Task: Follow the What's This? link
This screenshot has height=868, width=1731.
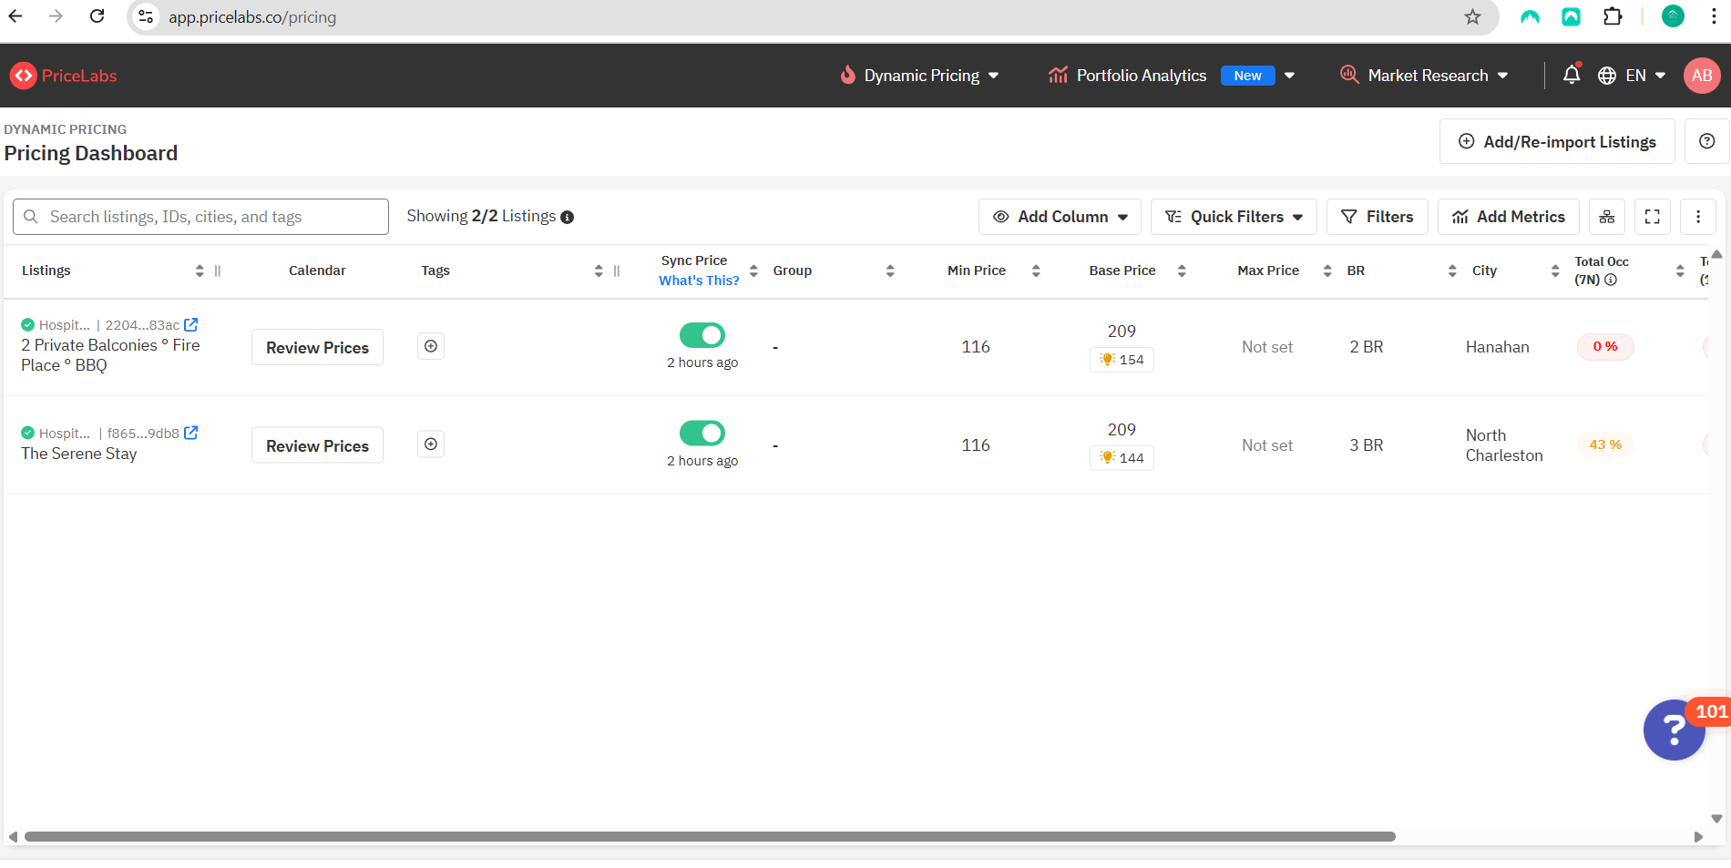Action: point(699,281)
